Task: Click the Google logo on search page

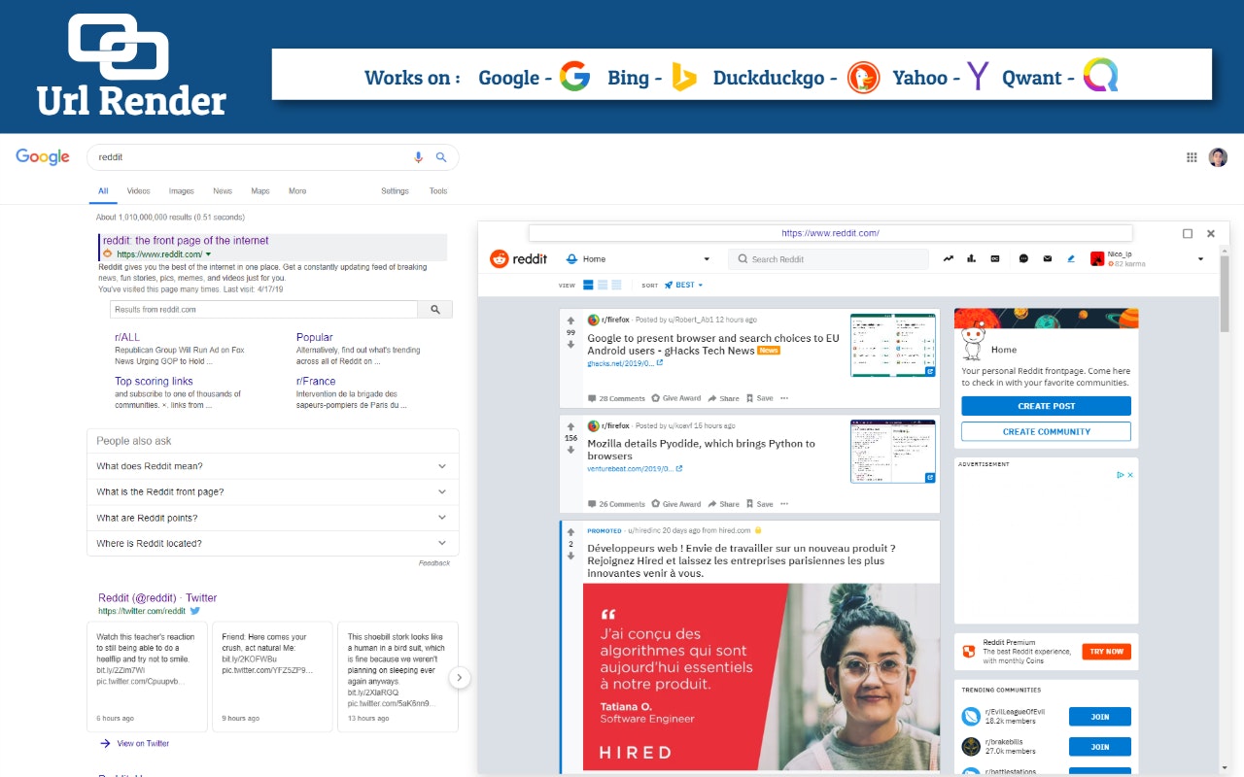Action: click(x=43, y=157)
